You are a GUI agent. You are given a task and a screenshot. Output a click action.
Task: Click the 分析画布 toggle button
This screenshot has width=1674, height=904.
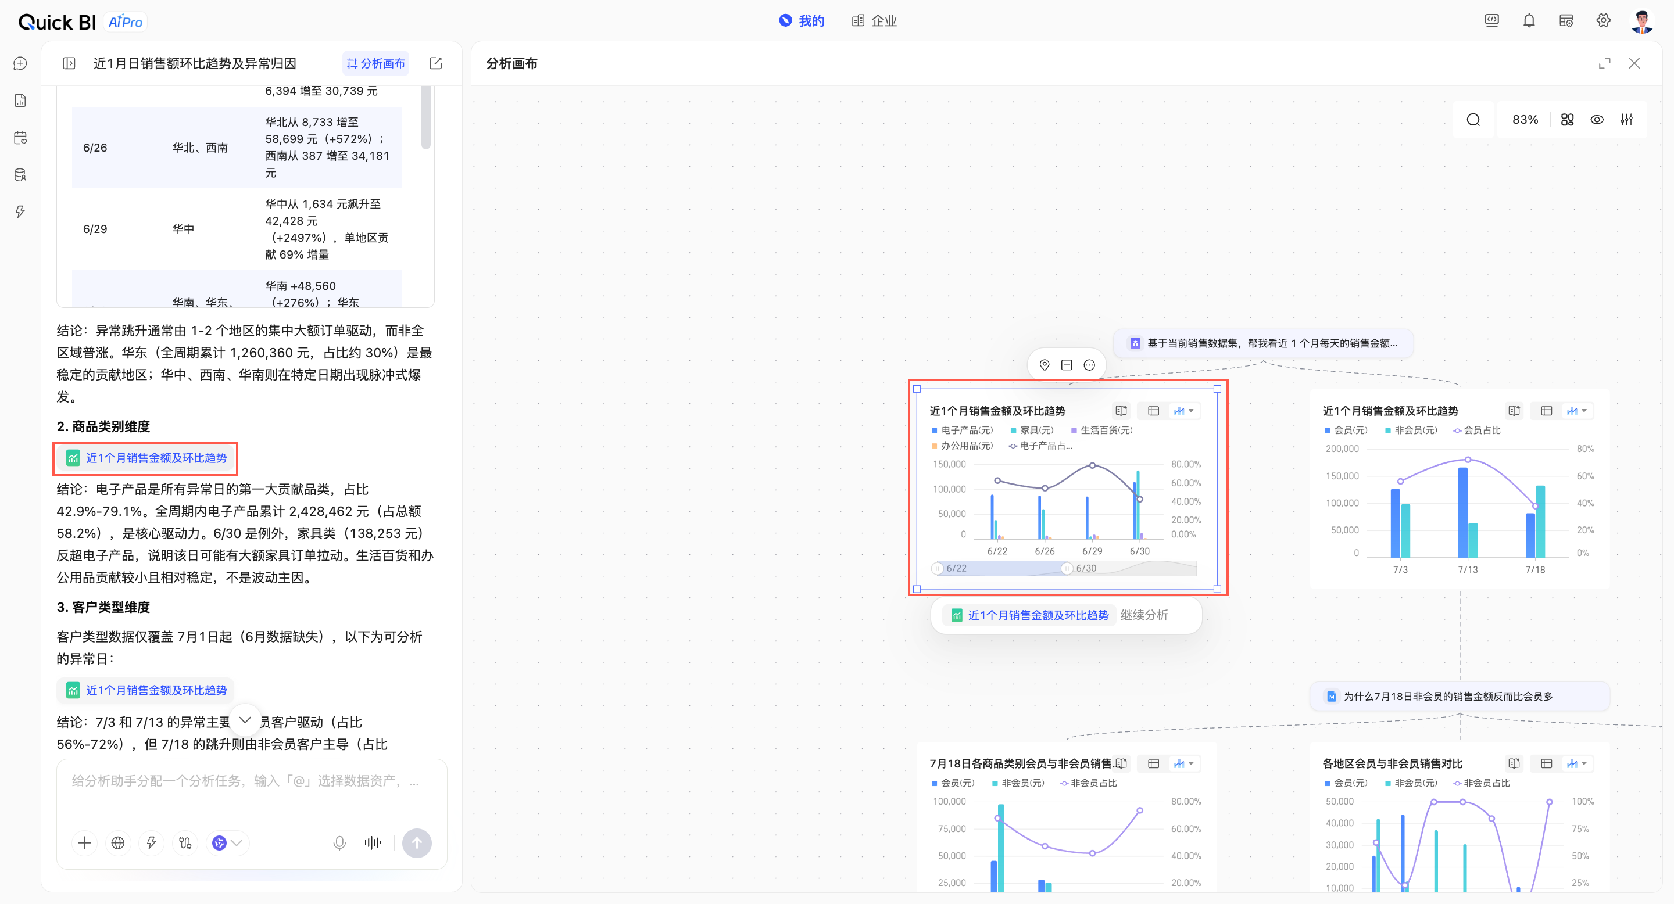(x=375, y=63)
